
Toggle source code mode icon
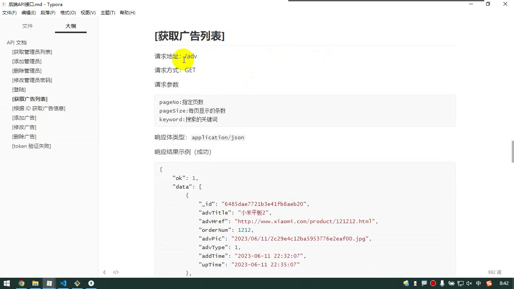[116, 272]
